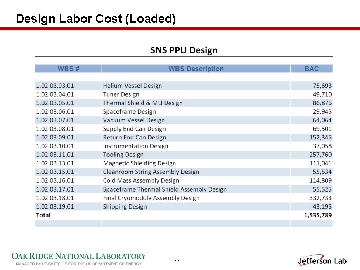Viewport: 360px width, 270px height.
Task: Select WBS number 1.02.03.05.01
Action: tap(55, 103)
